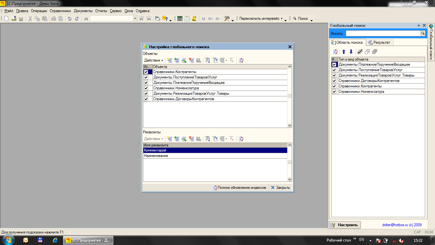This screenshot has width=435, height=245.
Task: Refresh the Объекты list via toolbar icon
Action: 241,60
